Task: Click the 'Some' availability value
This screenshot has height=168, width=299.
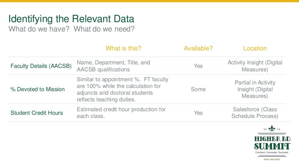Action: click(198, 89)
